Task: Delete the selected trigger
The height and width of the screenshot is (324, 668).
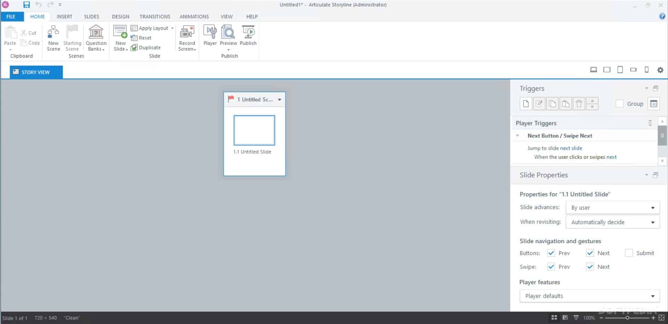Action: (x=579, y=104)
